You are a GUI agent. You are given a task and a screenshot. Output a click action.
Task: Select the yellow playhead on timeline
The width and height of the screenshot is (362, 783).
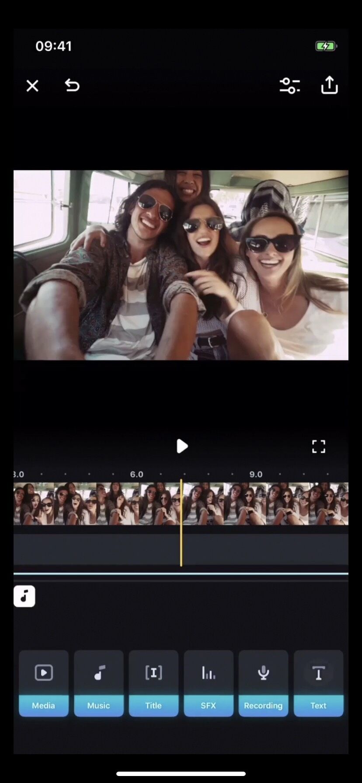tap(181, 523)
